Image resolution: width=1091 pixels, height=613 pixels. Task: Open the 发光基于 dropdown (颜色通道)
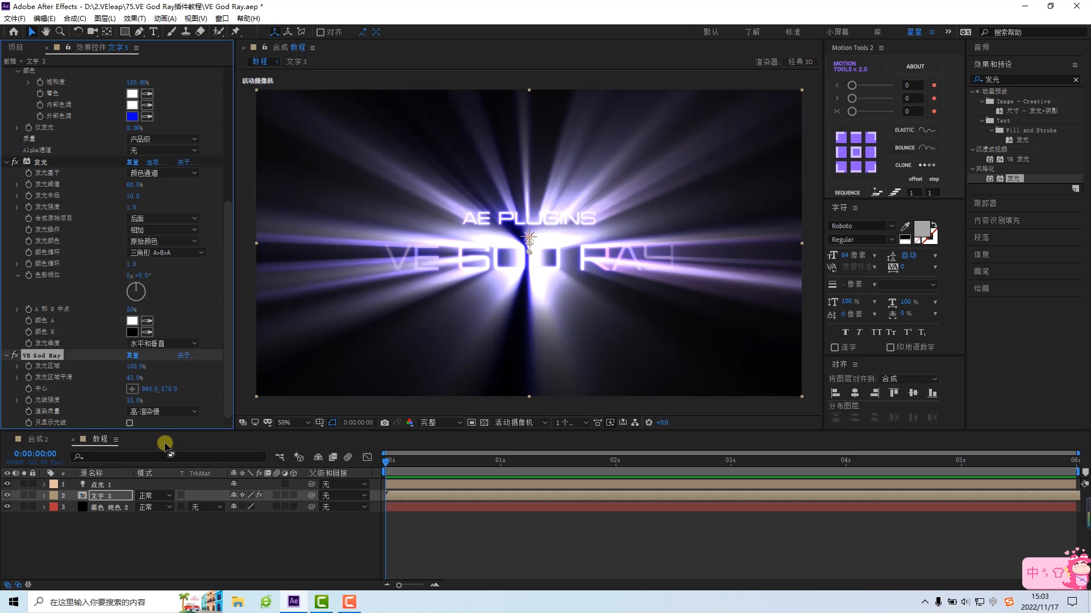pos(164,173)
